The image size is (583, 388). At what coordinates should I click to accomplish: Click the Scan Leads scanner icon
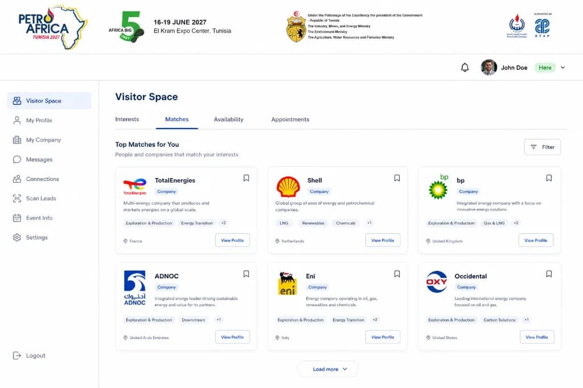pos(17,199)
